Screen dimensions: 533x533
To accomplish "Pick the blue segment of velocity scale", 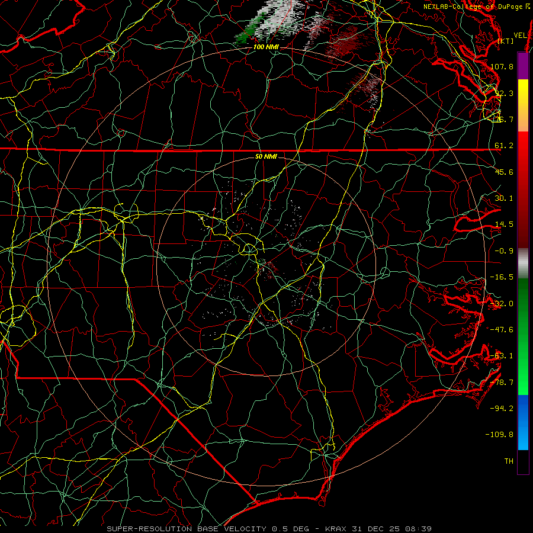I will pyautogui.click(x=523, y=422).
